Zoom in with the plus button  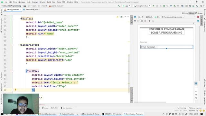[x=196, y=88]
